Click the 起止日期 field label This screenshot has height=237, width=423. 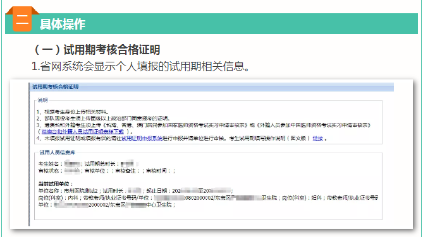pos(159,191)
